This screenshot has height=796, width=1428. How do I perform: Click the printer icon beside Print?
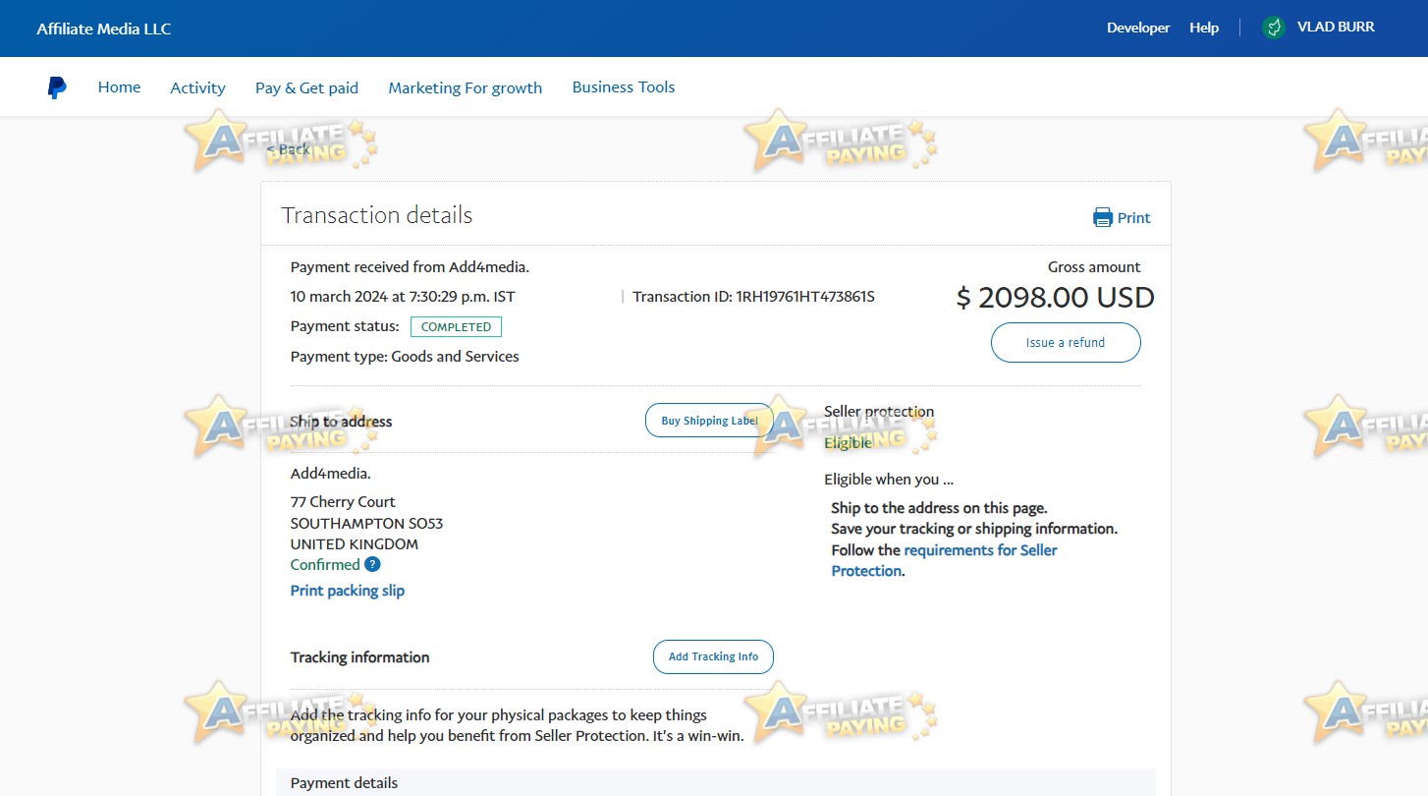point(1103,218)
